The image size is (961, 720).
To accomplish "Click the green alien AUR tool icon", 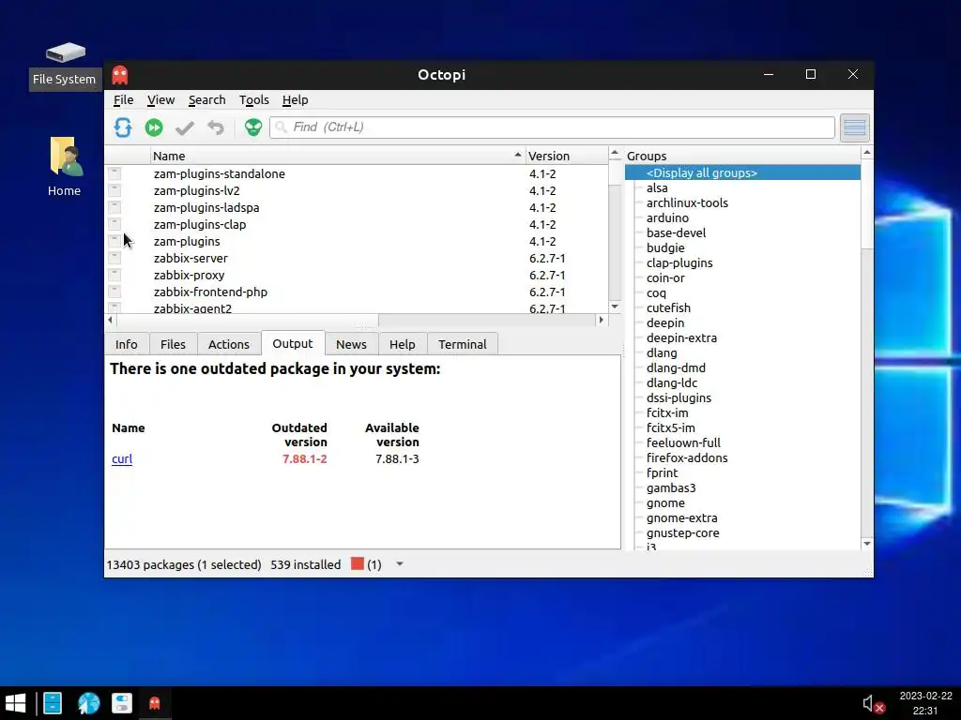I will coord(253,127).
